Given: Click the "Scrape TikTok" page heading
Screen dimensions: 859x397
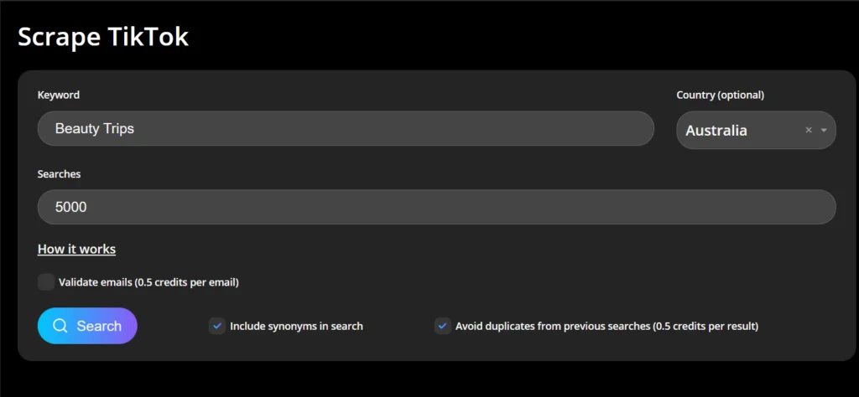Looking at the screenshot, I should pos(103,37).
